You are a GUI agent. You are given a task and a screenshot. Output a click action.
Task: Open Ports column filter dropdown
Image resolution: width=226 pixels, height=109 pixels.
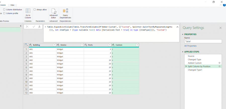coord(110,45)
